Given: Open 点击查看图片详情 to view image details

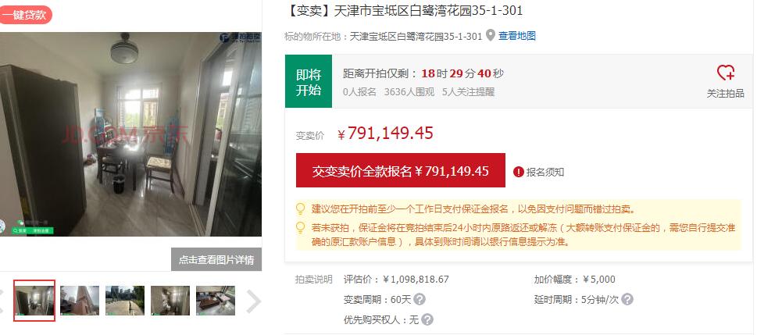Looking at the screenshot, I should pyautogui.click(x=216, y=259).
